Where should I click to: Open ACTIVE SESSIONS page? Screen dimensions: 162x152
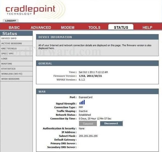click(x=16, y=44)
